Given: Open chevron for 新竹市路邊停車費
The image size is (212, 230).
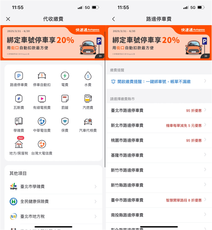Looking at the screenshot, I should (205, 170).
